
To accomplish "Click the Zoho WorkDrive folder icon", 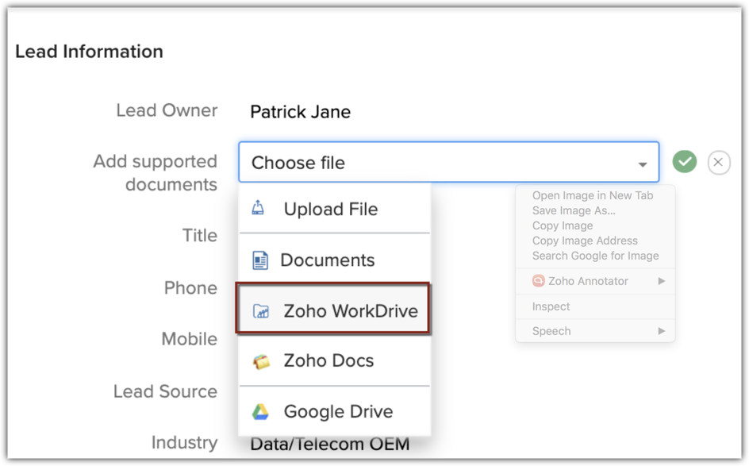I will click(260, 310).
